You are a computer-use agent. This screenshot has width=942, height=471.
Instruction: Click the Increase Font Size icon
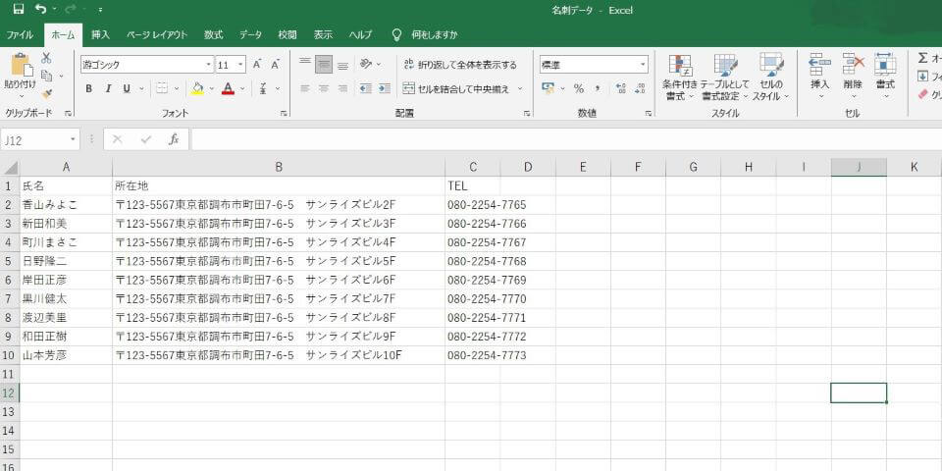[257, 64]
